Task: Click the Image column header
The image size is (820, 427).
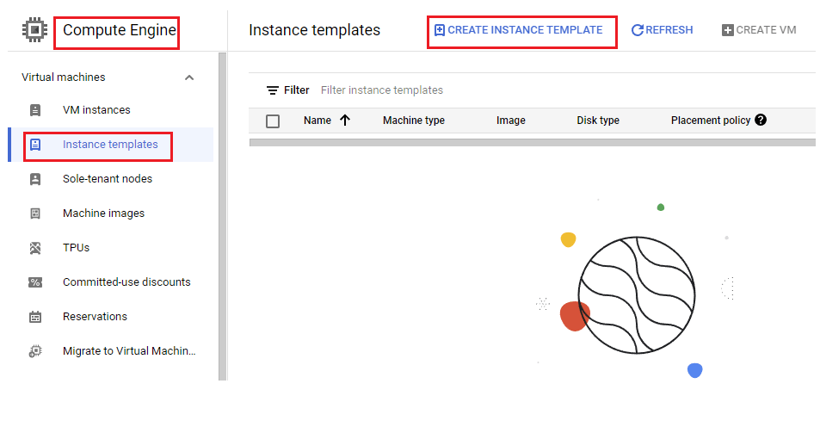Action: (511, 121)
